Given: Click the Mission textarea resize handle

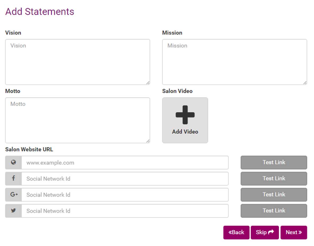Looking at the screenshot, I should click(305, 83).
